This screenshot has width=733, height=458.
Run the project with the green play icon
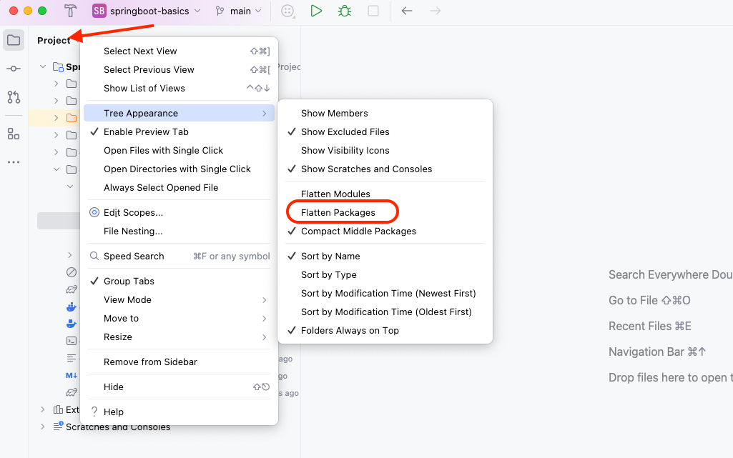[316, 11]
